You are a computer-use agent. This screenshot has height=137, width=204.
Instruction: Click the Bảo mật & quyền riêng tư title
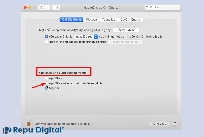(101, 8)
